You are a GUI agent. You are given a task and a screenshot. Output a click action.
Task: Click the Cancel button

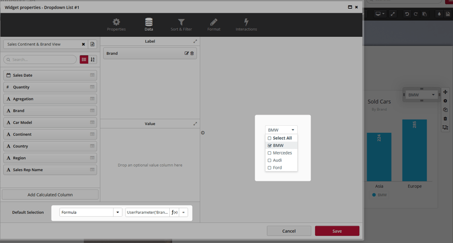click(289, 231)
